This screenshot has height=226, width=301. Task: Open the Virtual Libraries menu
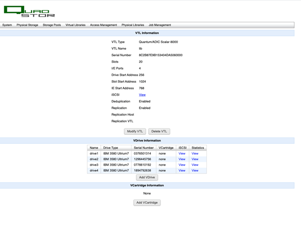click(75, 25)
